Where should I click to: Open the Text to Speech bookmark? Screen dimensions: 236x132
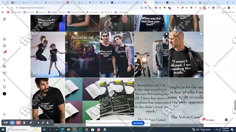click(x=93, y=12)
